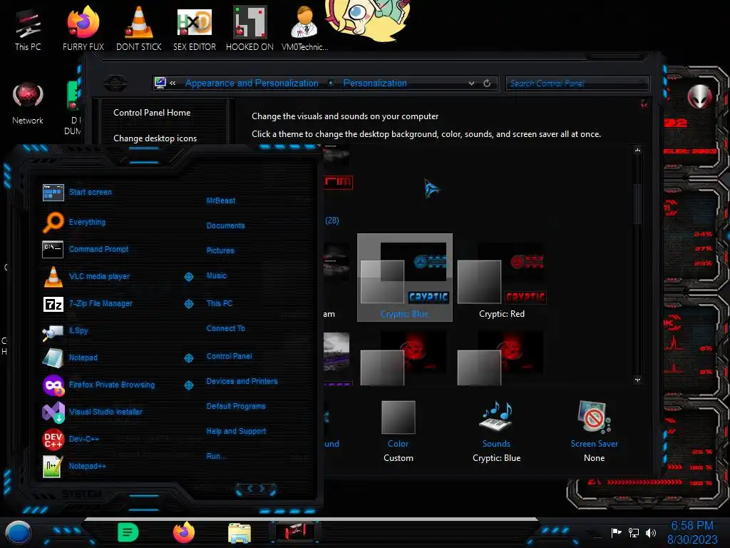
Task: Click Run... in start menu
Action: coord(216,456)
